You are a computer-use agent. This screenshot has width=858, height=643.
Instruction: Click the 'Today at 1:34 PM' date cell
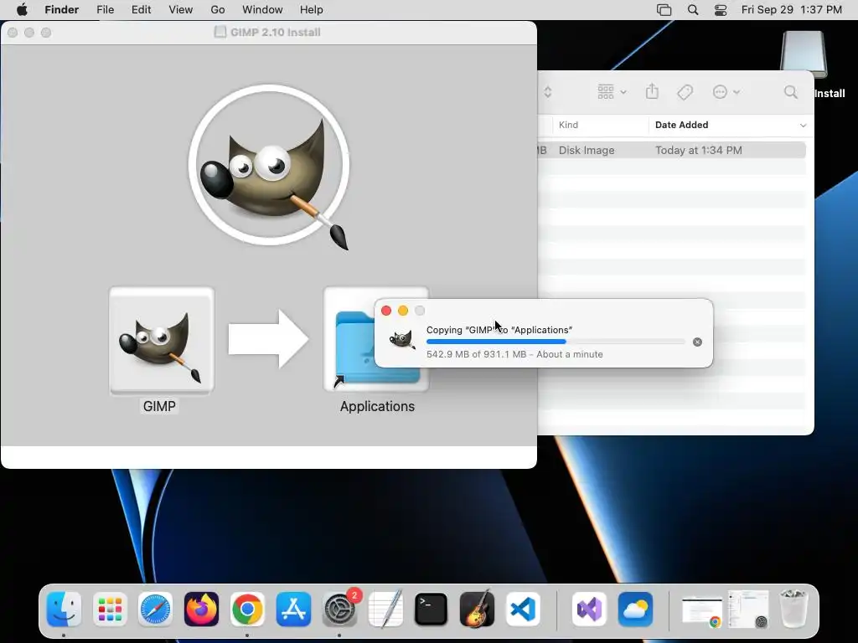pyautogui.click(x=699, y=150)
